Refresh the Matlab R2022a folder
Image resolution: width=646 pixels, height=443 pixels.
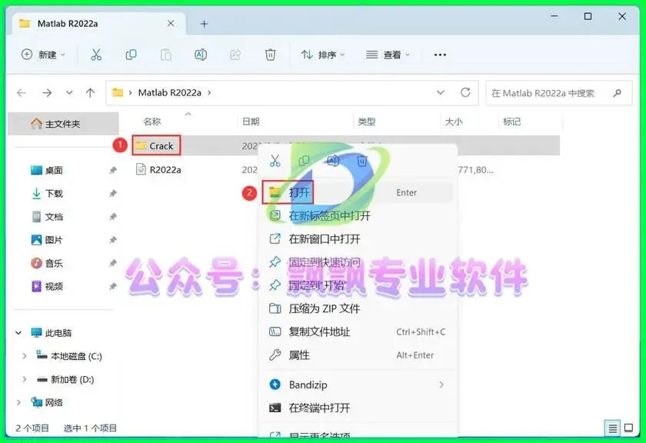pos(465,92)
